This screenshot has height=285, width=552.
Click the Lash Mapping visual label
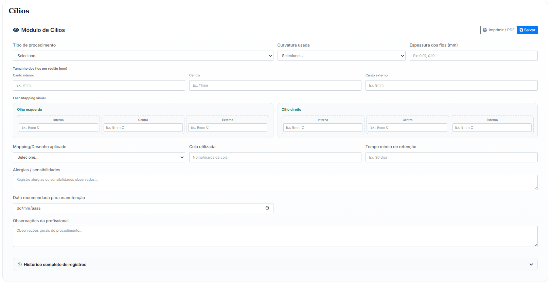coord(29,98)
